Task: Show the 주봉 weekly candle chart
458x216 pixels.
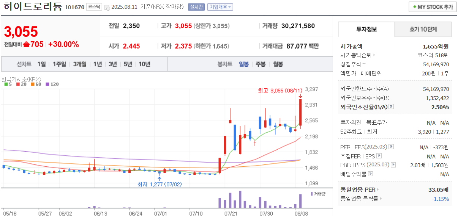Action: tap(261, 64)
